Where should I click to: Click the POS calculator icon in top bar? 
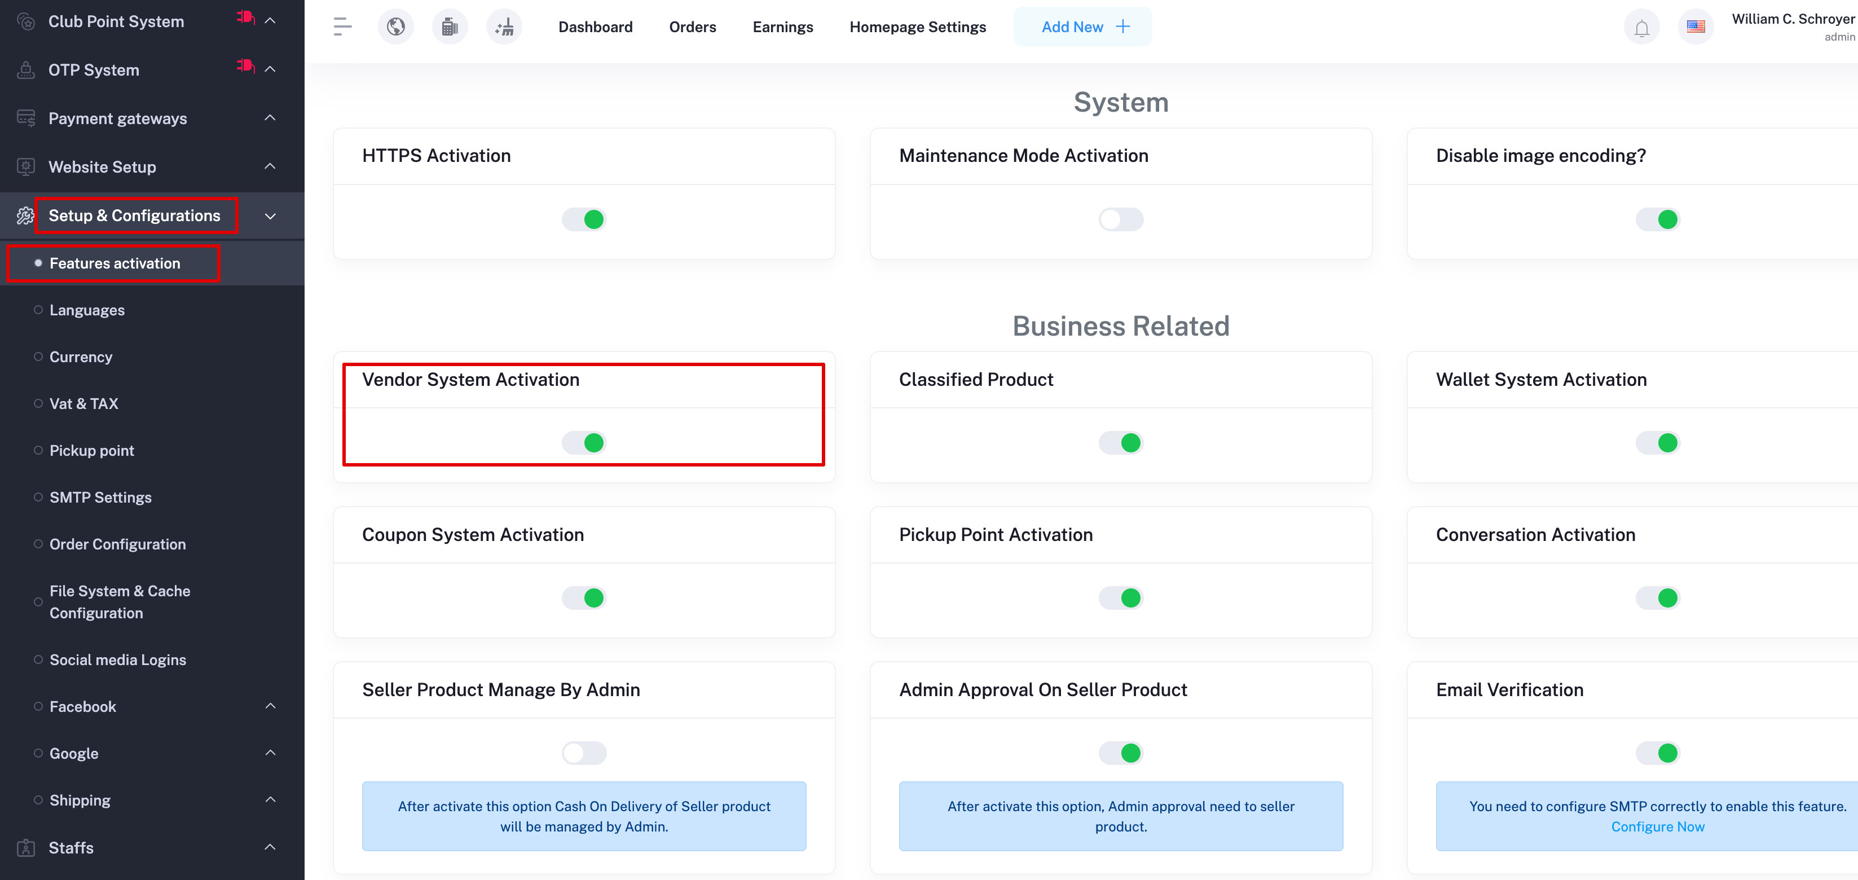tap(450, 28)
